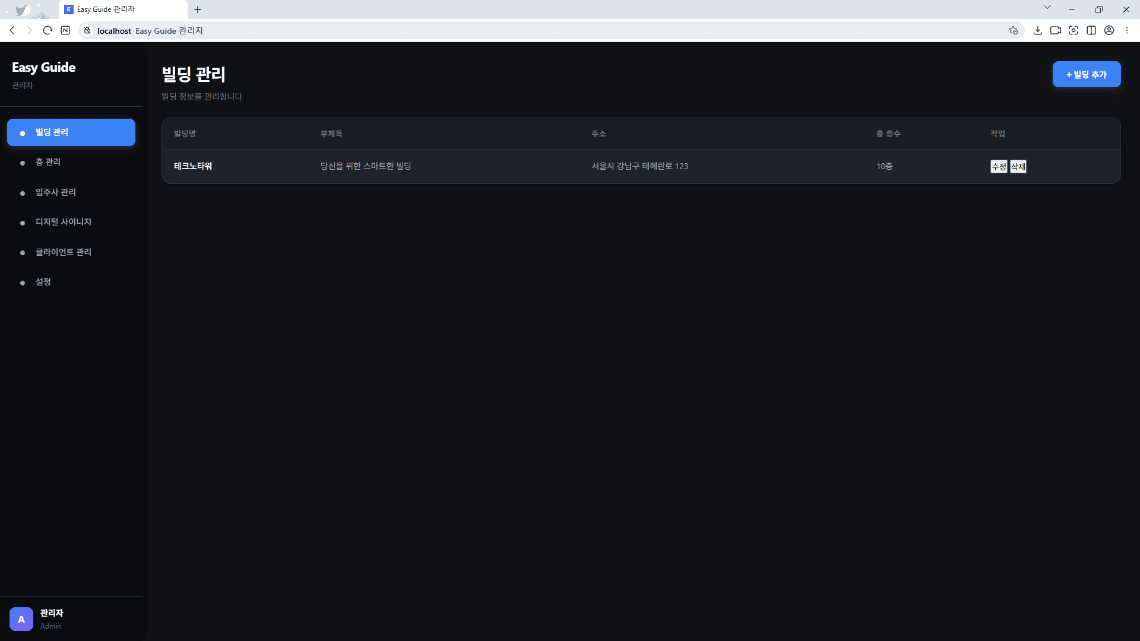The width and height of the screenshot is (1140, 641).
Task: Click the 빌딩 추가 button
Action: tap(1087, 74)
